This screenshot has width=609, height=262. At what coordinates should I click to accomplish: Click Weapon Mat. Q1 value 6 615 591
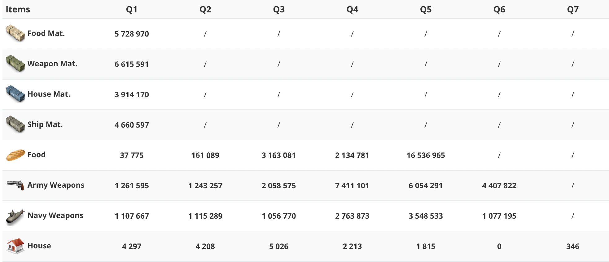(132, 64)
